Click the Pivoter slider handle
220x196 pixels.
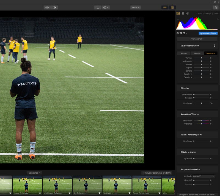[202, 64]
